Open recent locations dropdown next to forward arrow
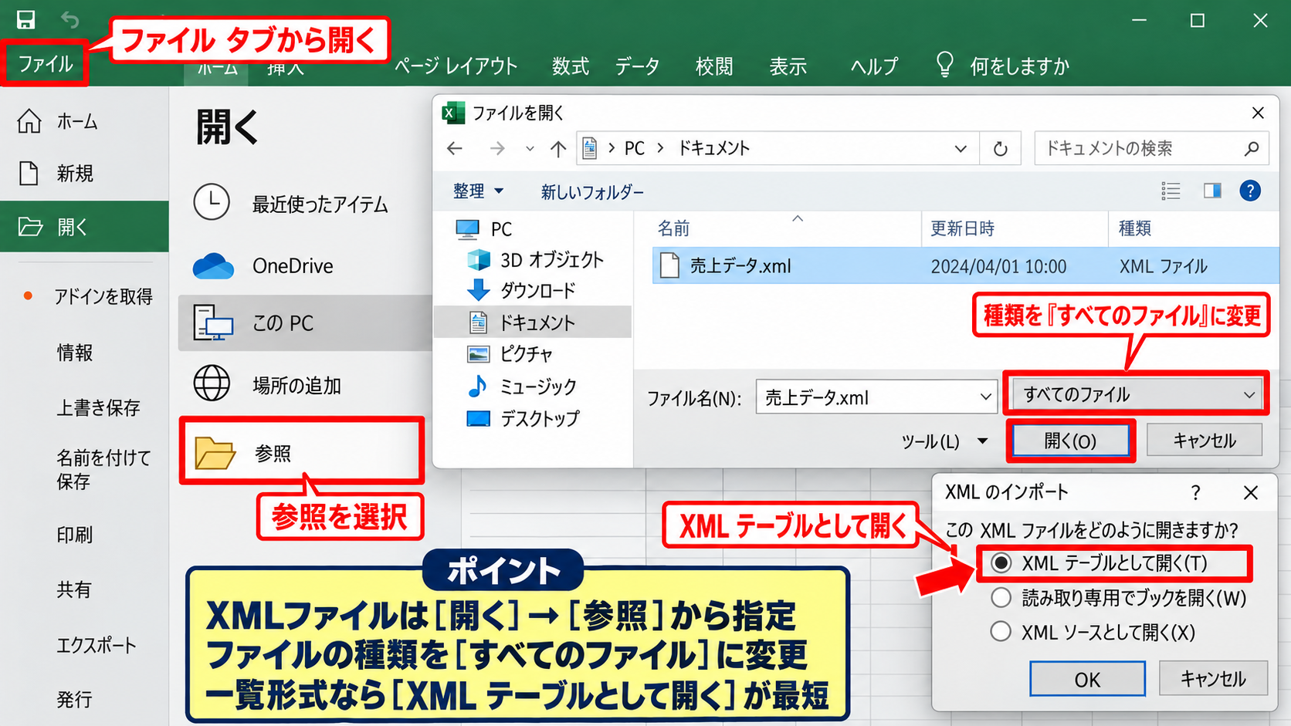 pos(530,148)
